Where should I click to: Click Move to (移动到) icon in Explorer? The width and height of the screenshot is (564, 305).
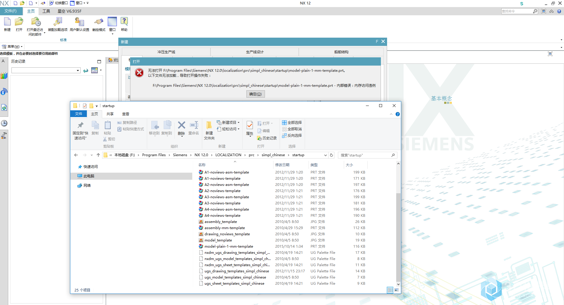pyautogui.click(x=154, y=125)
